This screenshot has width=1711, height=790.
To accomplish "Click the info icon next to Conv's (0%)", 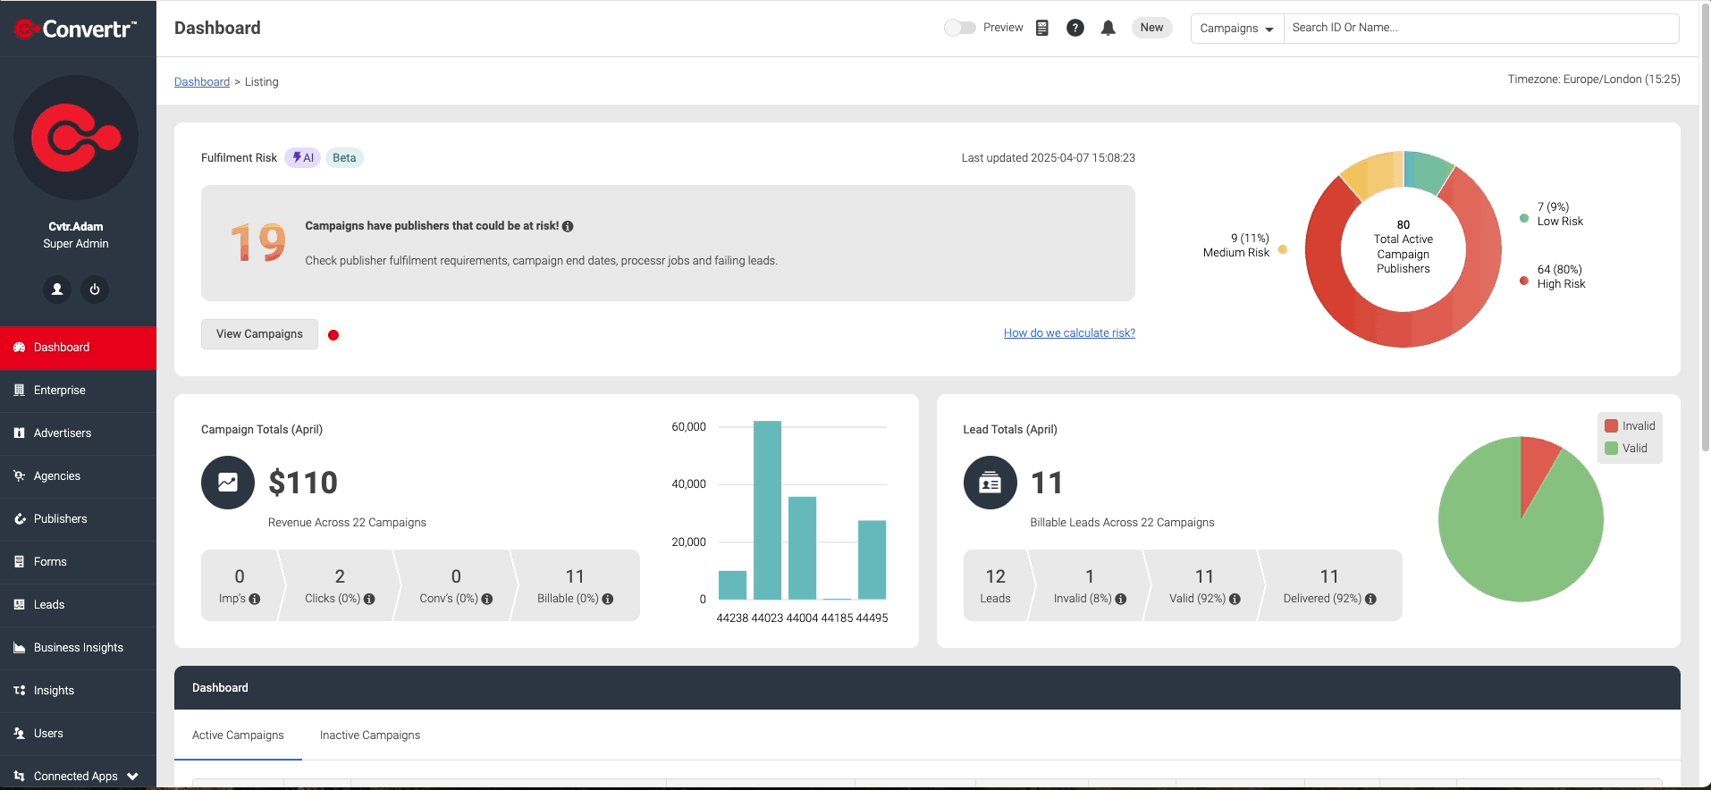I will click(487, 599).
